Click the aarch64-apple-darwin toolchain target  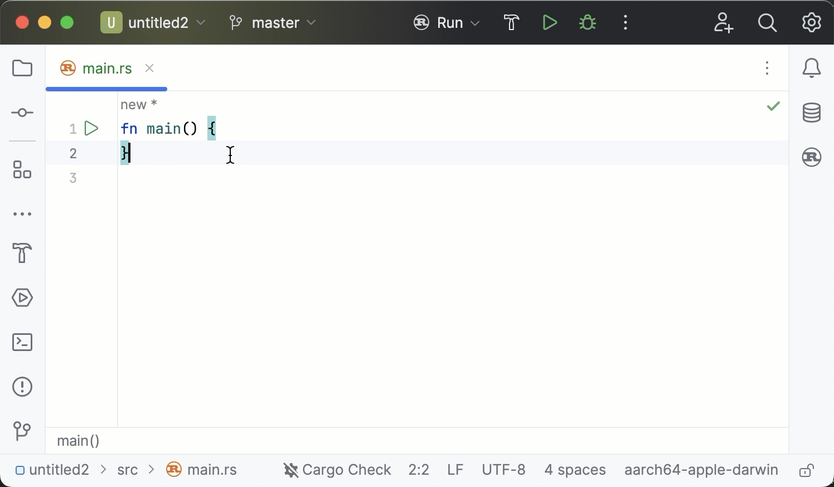[701, 470]
